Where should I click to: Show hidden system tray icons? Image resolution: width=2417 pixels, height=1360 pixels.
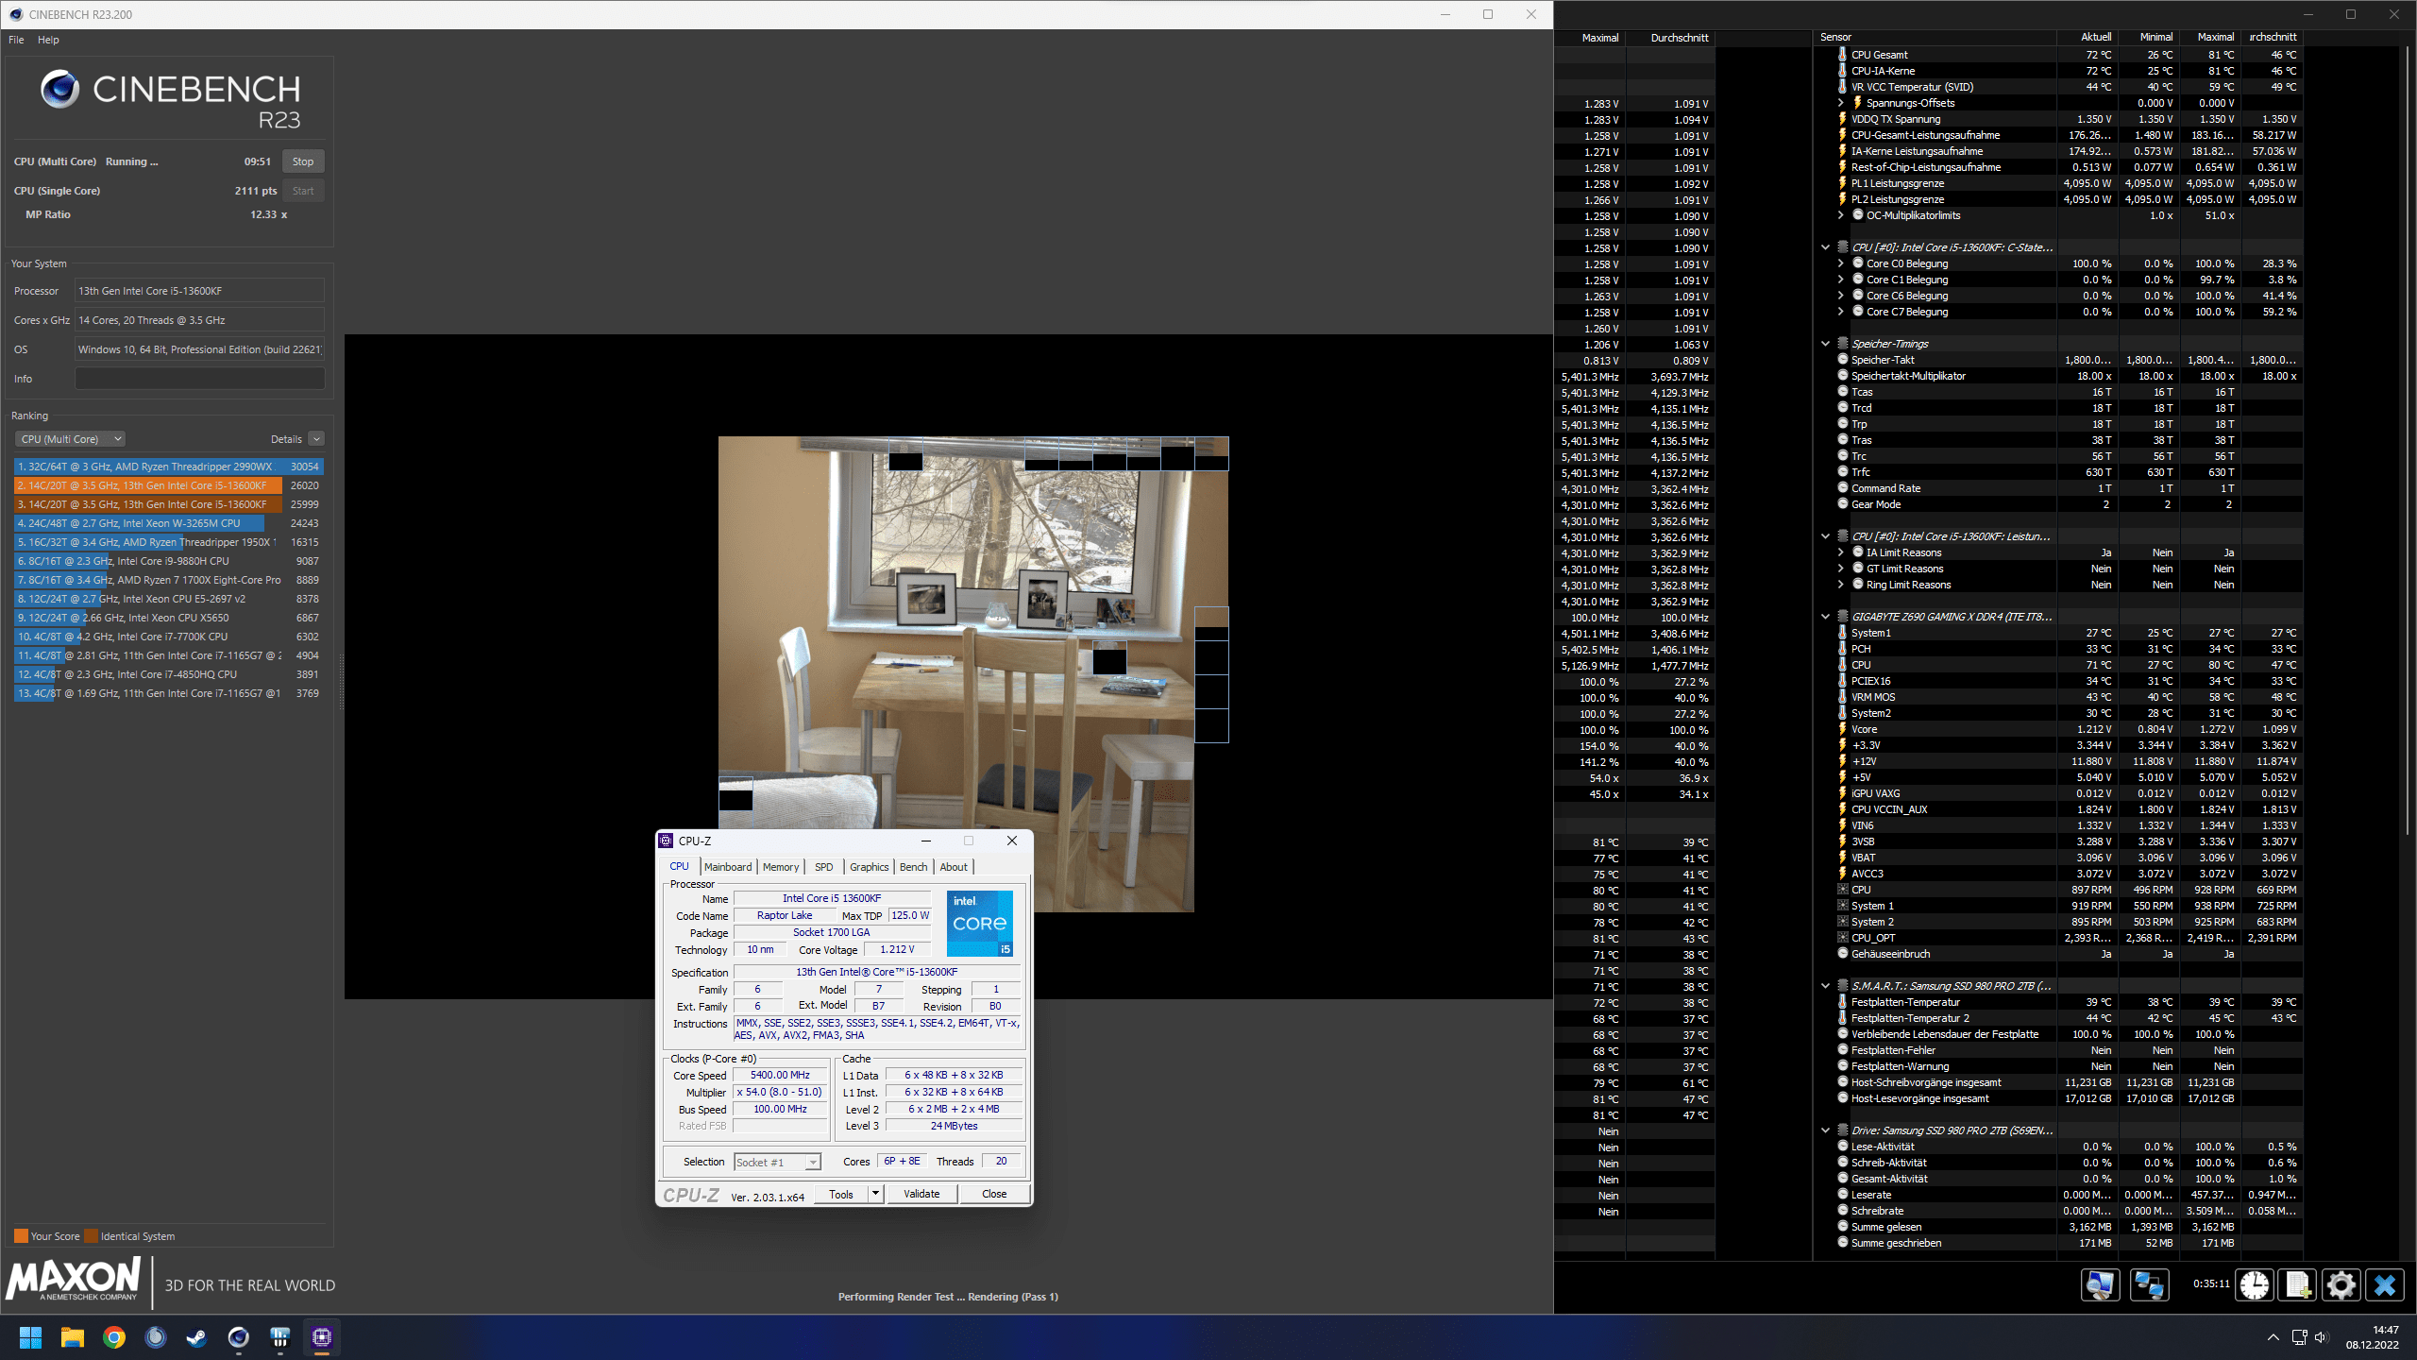click(x=2273, y=1337)
